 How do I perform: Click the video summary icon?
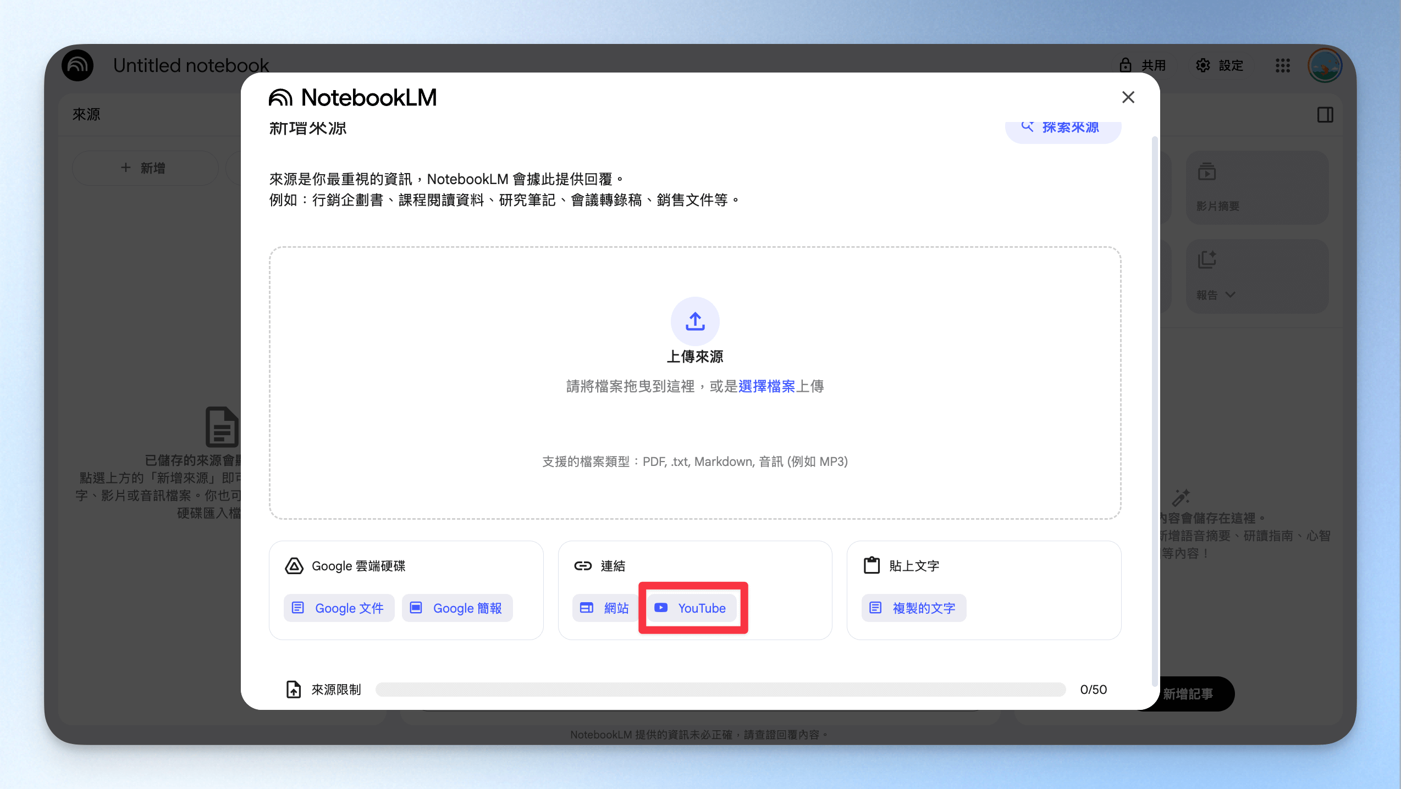pos(1207,172)
